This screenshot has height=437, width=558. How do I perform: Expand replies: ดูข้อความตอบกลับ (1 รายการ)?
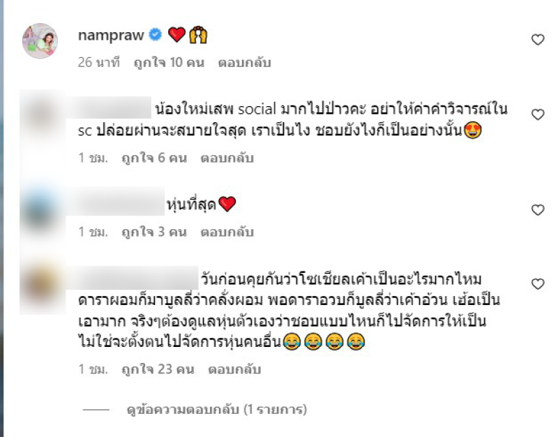tap(216, 410)
